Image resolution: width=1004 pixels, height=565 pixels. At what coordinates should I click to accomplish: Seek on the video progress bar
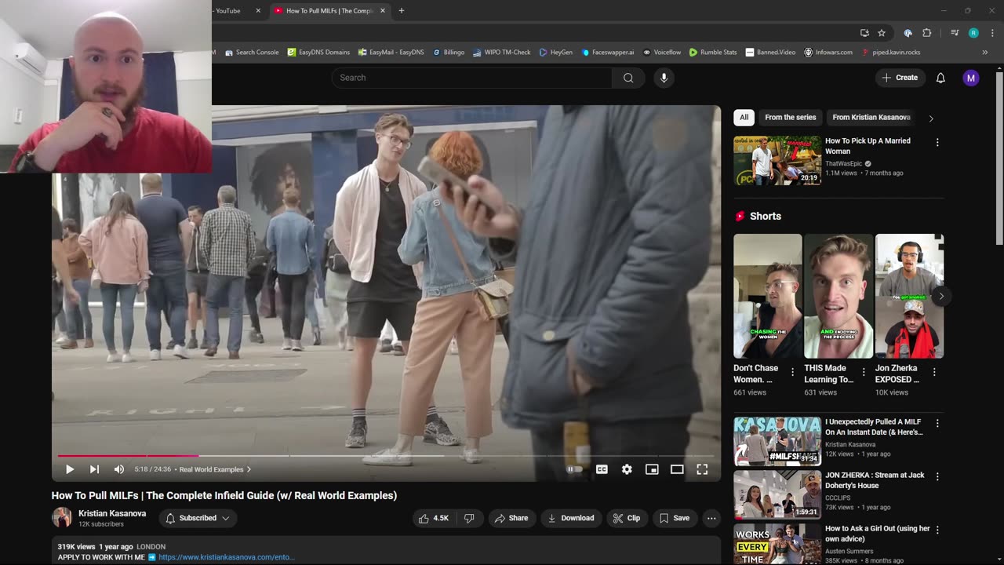pyautogui.click(x=386, y=455)
